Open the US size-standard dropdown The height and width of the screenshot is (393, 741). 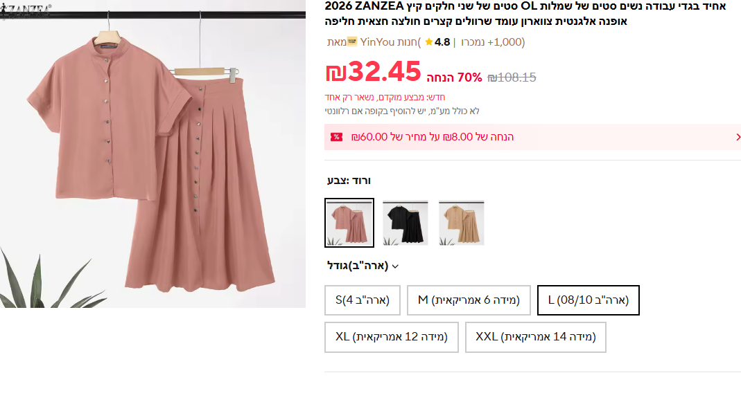coord(363,266)
